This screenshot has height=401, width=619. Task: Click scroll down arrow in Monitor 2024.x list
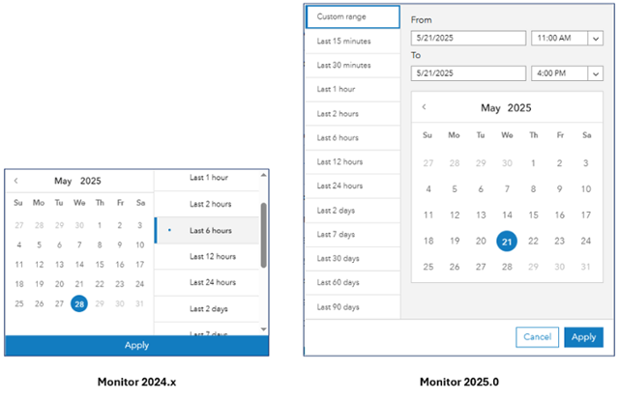point(264,329)
